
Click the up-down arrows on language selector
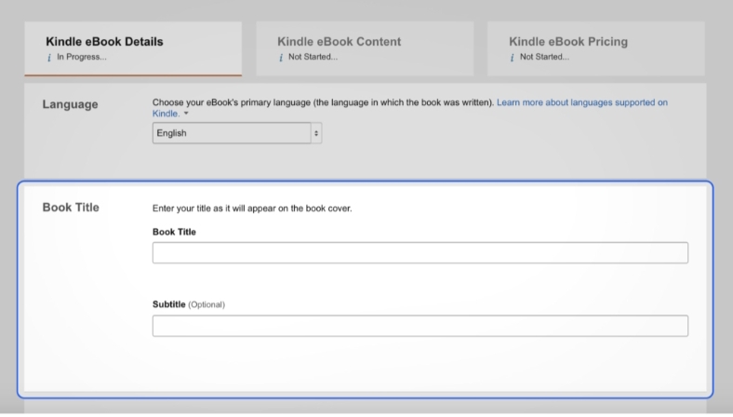tap(316, 133)
